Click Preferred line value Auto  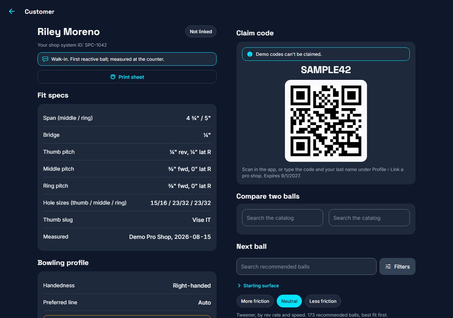click(x=205, y=303)
